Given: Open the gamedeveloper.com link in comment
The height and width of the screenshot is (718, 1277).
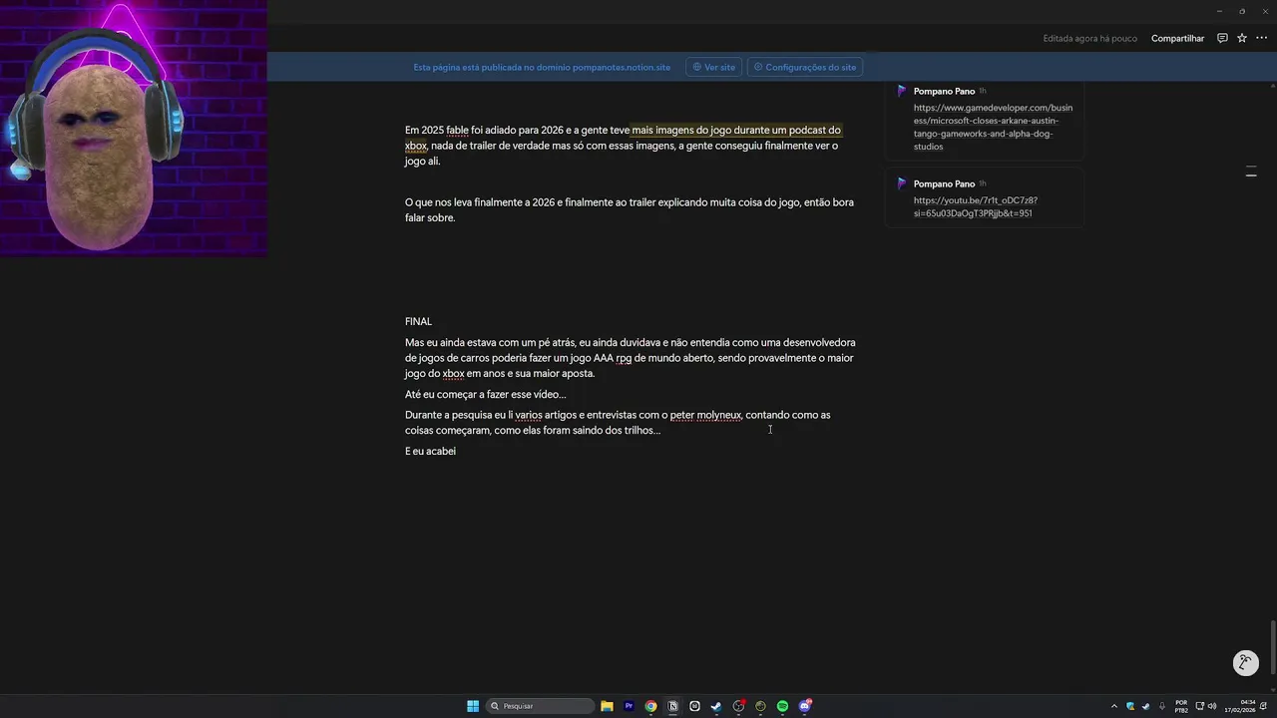Looking at the screenshot, I should pos(993,127).
